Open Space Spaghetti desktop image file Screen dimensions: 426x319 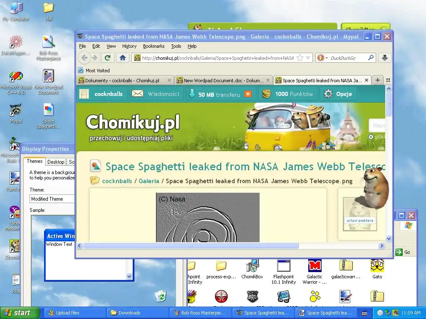48,116
